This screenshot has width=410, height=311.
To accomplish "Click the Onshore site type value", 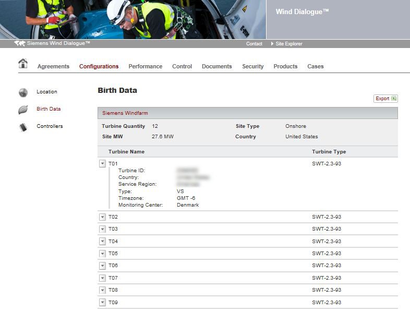I will pyautogui.click(x=296, y=126).
